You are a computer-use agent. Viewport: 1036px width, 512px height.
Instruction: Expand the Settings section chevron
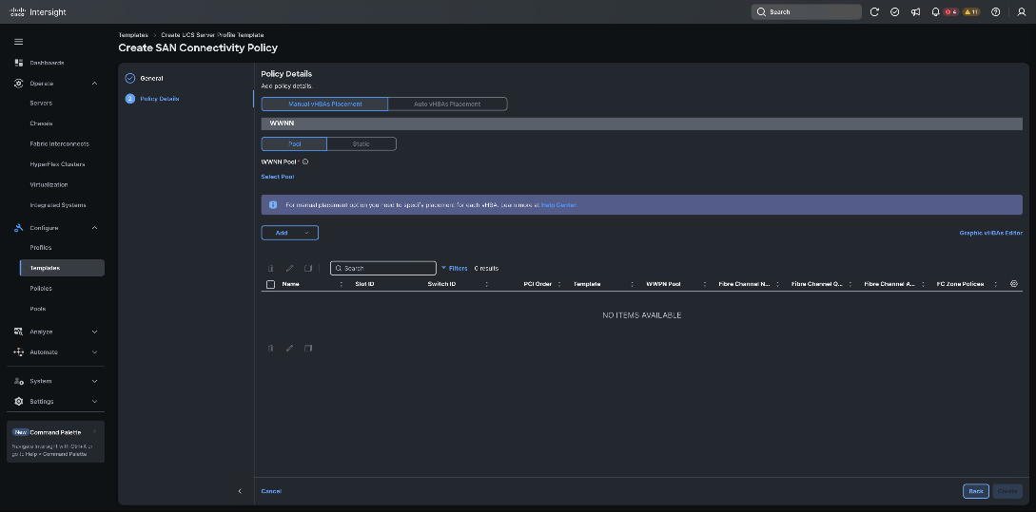[94, 401]
